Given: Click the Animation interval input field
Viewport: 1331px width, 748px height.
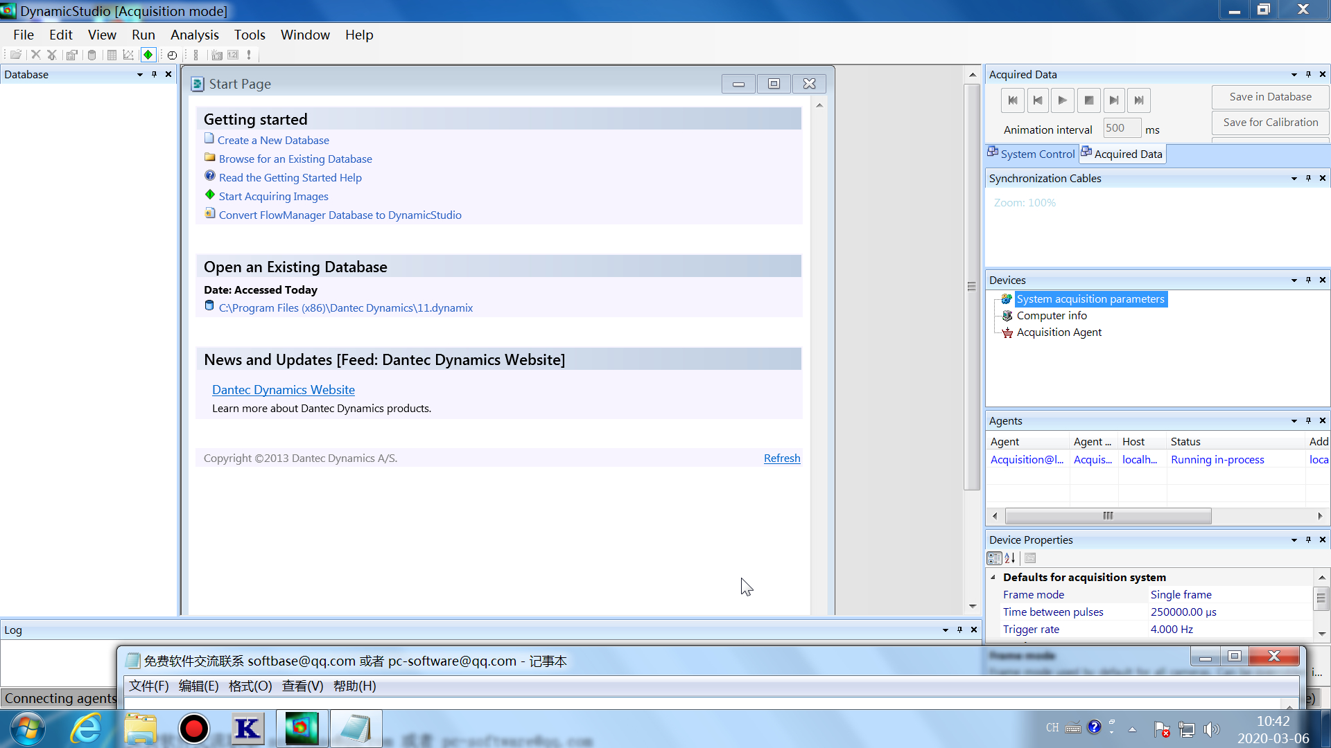Looking at the screenshot, I should (x=1122, y=128).
